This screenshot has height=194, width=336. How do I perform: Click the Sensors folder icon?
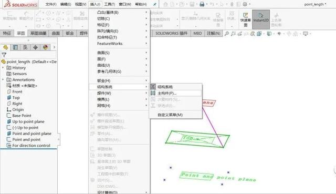[9, 74]
